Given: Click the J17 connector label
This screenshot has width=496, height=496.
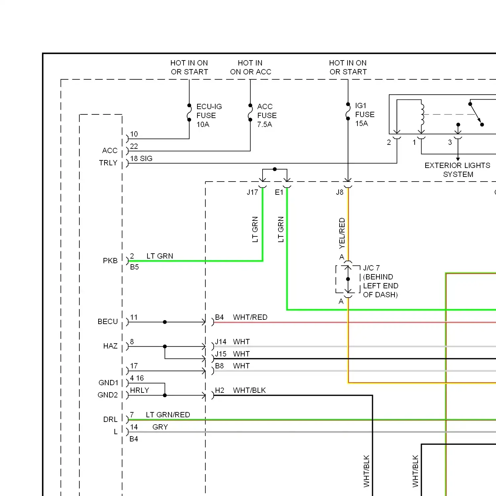Looking at the screenshot, I should (x=252, y=192).
